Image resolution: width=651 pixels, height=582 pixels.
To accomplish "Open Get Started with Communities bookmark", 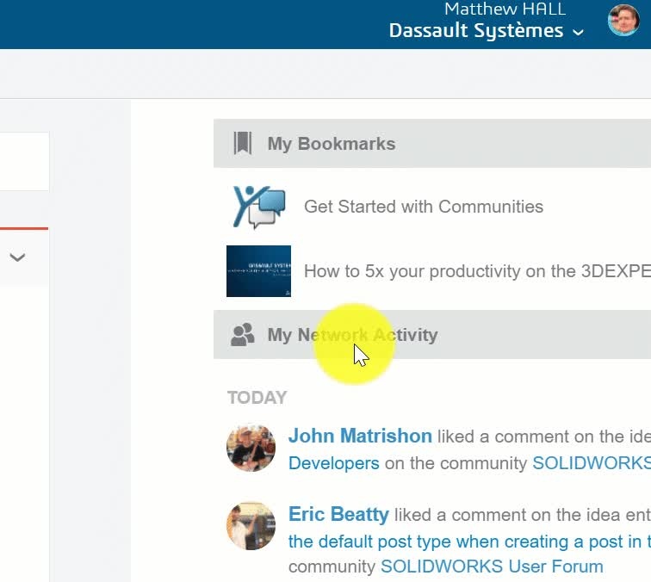I will [x=424, y=207].
